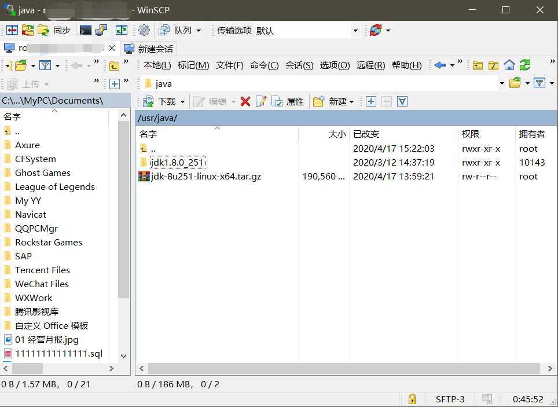Open the 会话(S) menu
This screenshot has height=407, width=558.
pyautogui.click(x=299, y=65)
